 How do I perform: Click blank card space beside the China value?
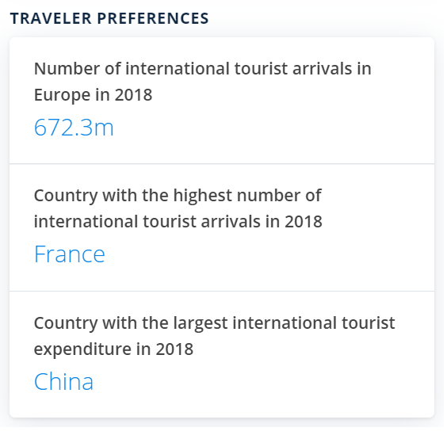coord(262,382)
